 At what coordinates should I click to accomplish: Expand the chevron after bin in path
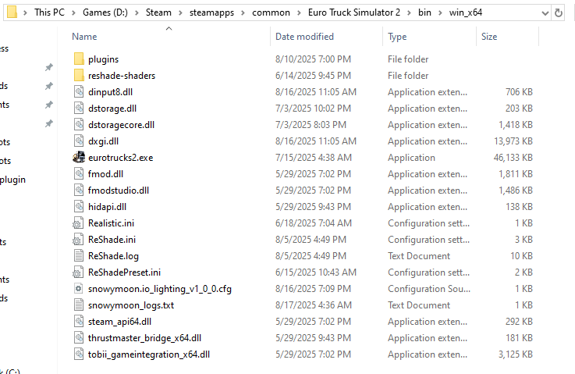tap(440, 12)
